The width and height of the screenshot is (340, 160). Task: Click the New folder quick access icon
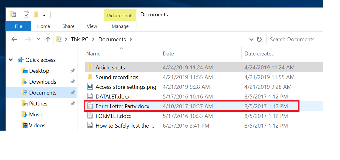pos(36,15)
